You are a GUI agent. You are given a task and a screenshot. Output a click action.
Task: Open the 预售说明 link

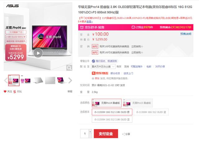tap(186, 34)
